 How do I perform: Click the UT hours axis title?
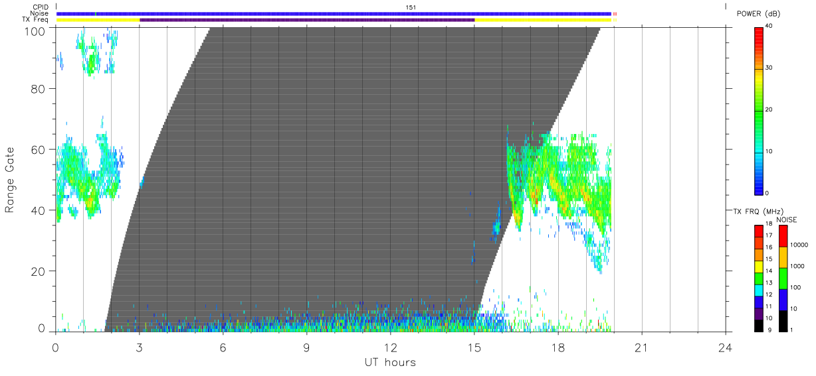pyautogui.click(x=390, y=363)
